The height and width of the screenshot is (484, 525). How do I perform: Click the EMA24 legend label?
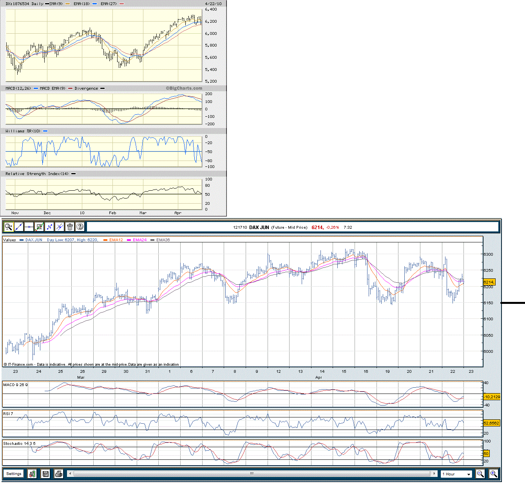point(139,240)
